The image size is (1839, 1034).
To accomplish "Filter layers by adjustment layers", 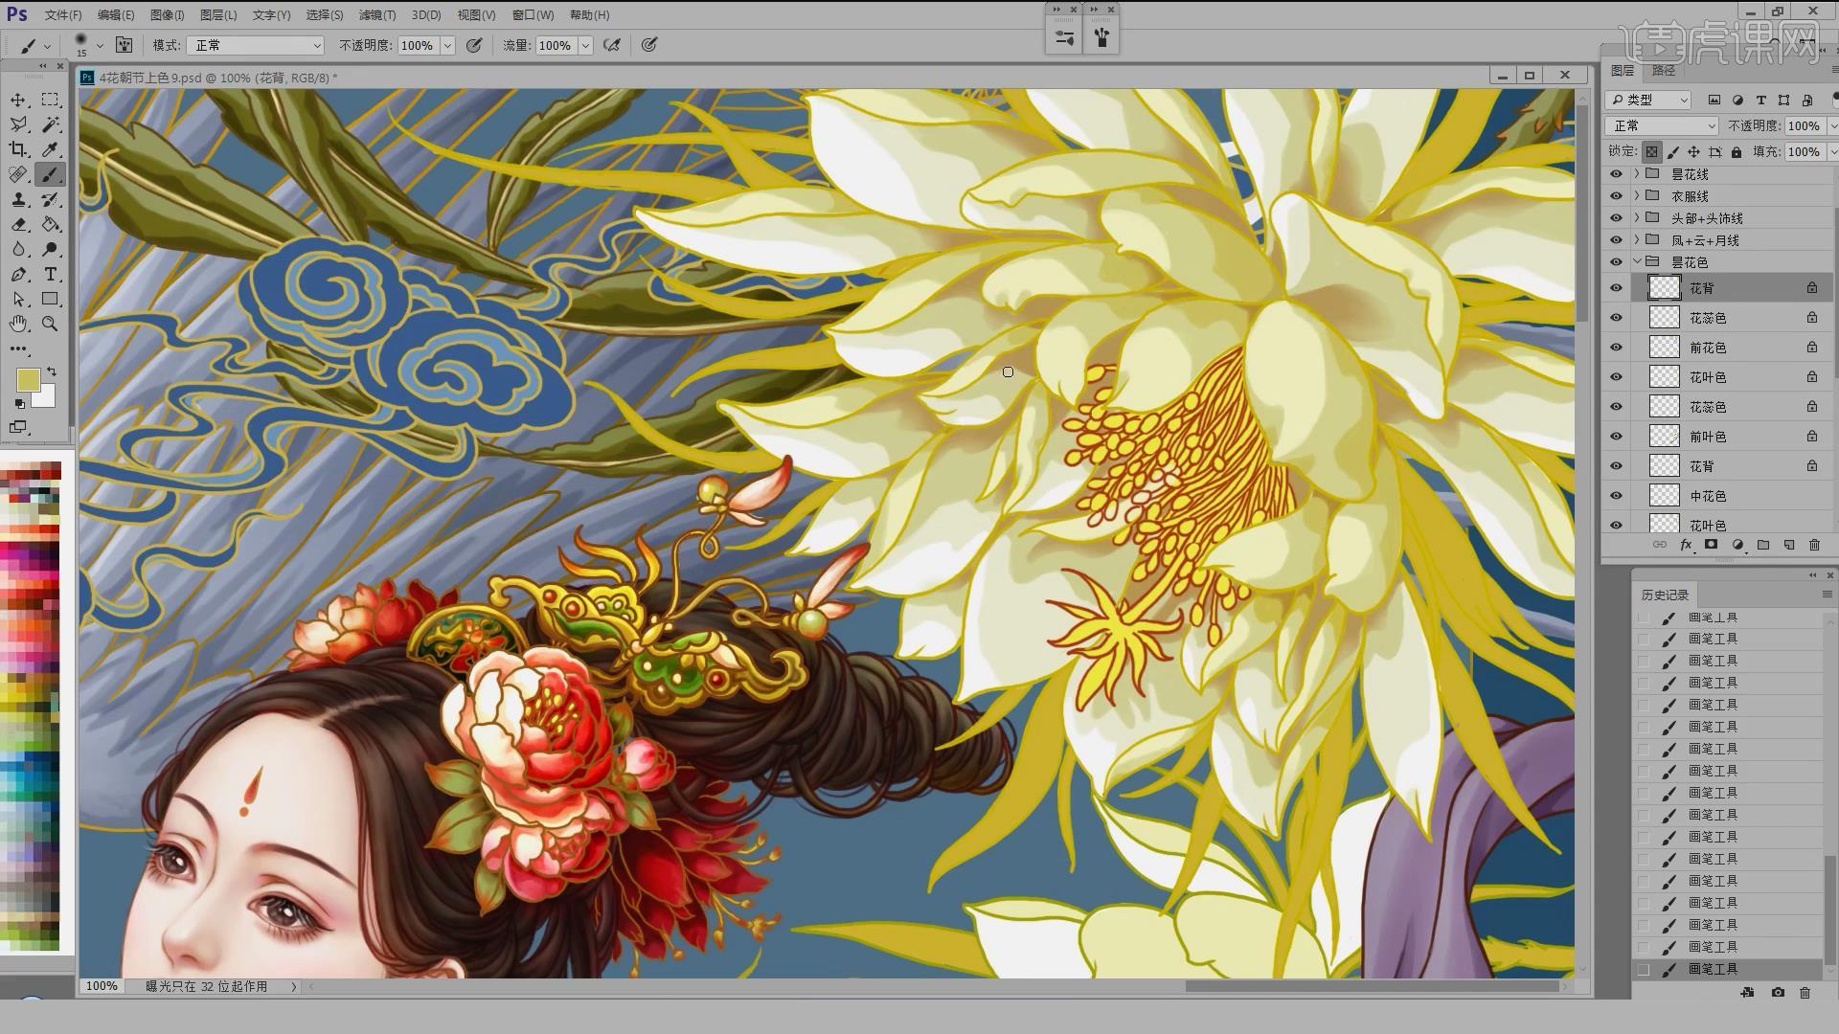I will pyautogui.click(x=1737, y=100).
